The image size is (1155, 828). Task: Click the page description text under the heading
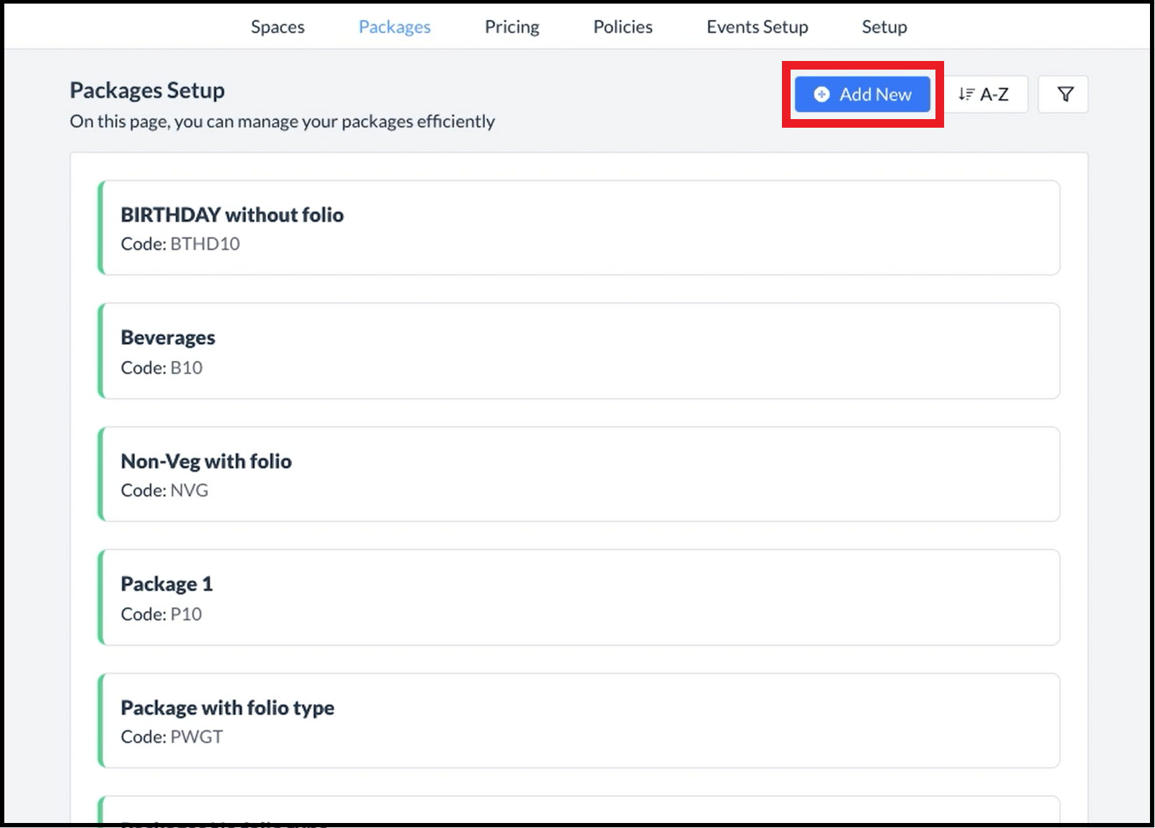click(282, 122)
